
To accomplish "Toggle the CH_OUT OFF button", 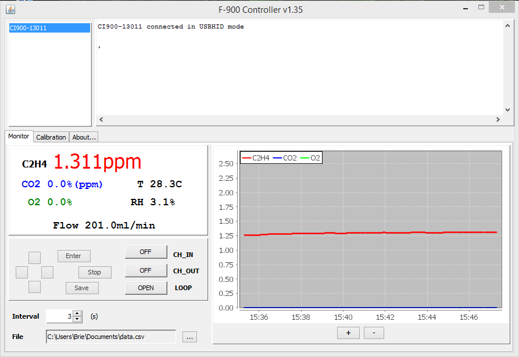I will tap(146, 270).
